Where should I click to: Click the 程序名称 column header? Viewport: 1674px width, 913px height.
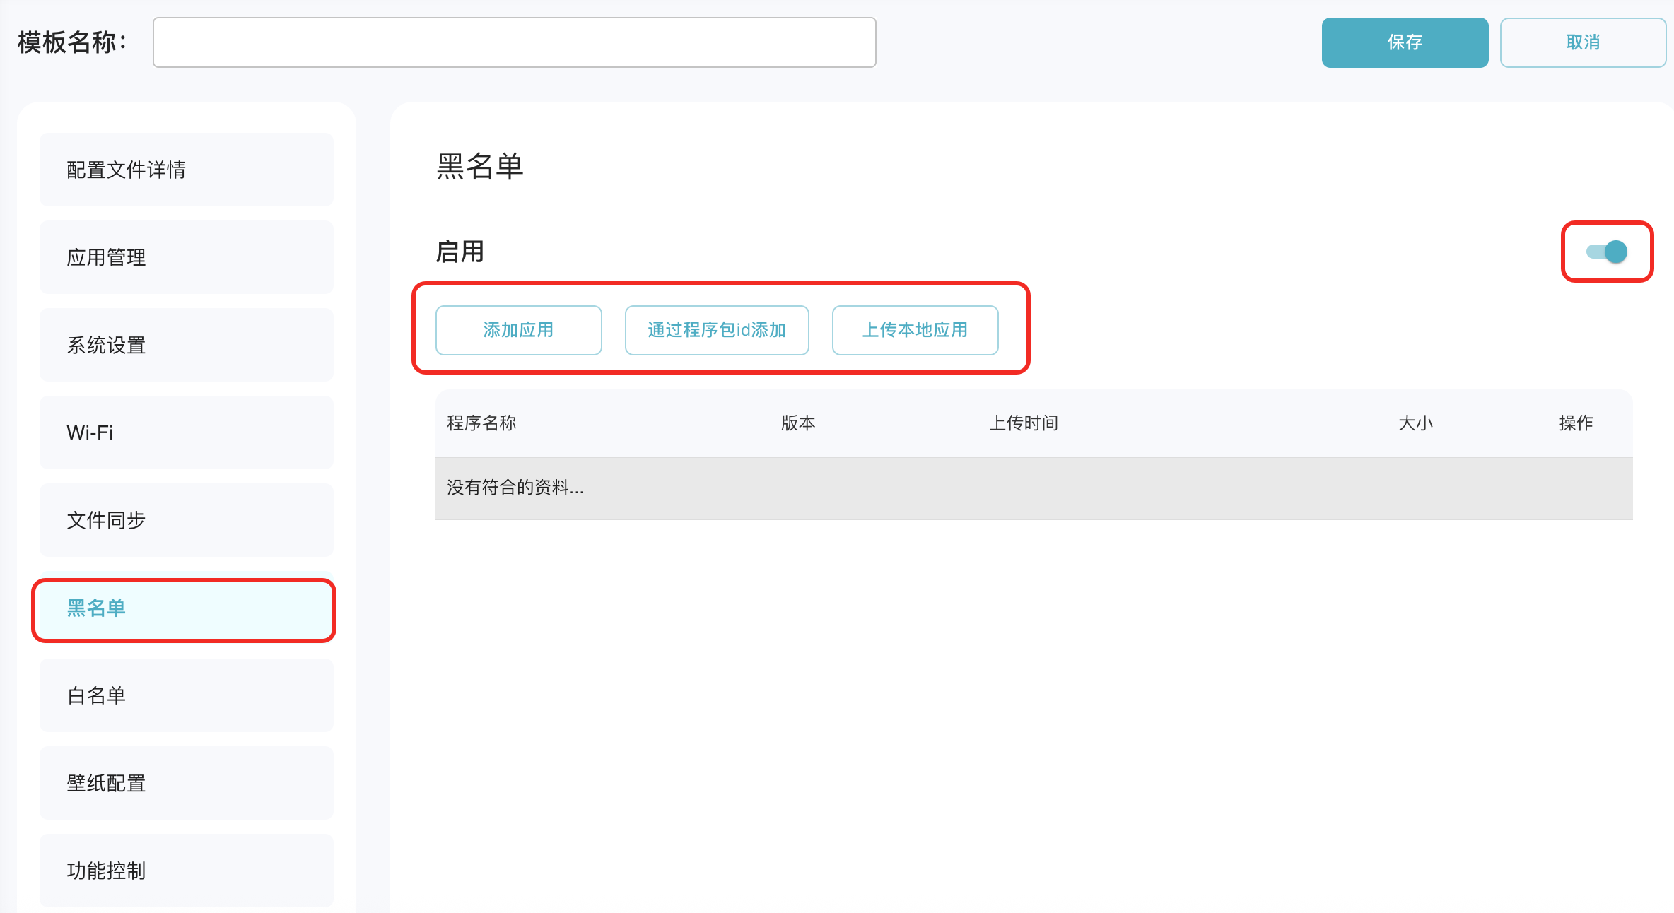(481, 423)
